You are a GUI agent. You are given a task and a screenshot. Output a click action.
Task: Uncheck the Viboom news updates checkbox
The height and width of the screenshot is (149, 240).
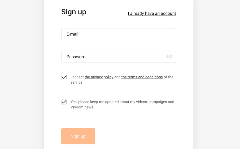(64, 102)
